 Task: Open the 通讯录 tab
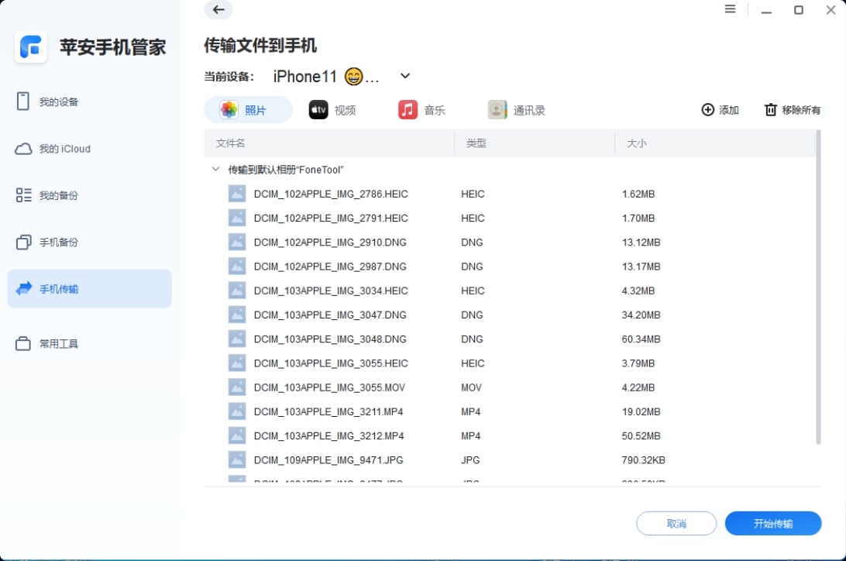517,110
